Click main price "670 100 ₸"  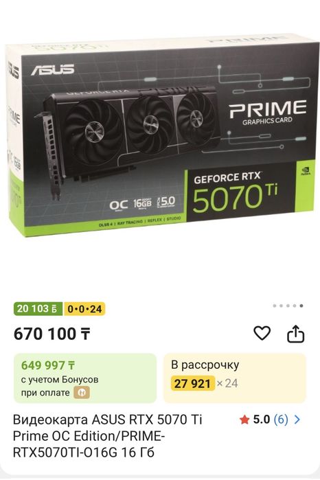coord(52,334)
